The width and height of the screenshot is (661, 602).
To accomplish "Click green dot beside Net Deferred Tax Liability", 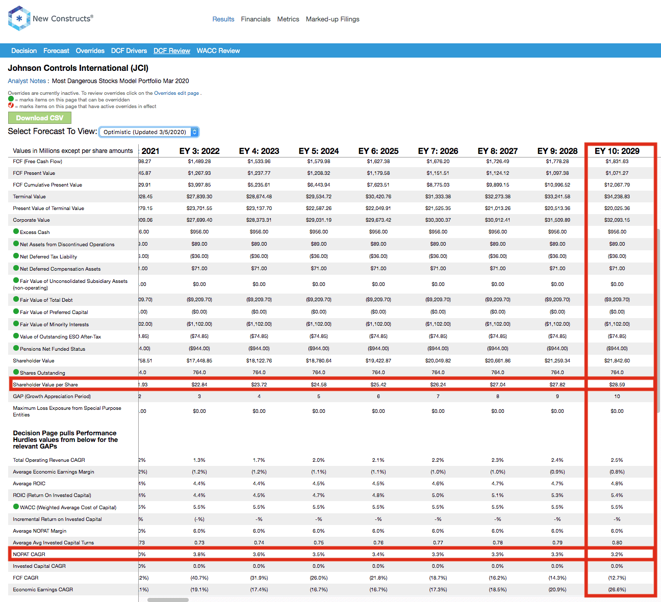I will 16,256.
